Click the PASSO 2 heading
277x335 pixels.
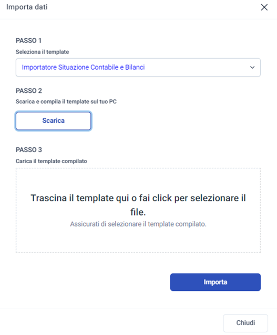pyautogui.click(x=29, y=91)
